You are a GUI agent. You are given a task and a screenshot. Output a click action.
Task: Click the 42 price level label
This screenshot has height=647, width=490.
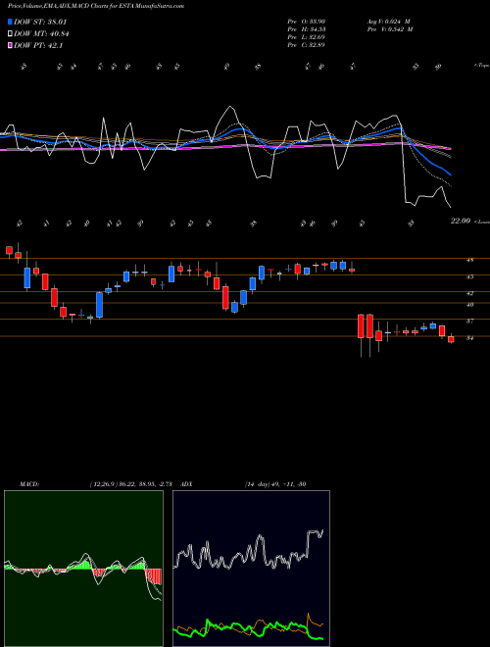point(469,293)
